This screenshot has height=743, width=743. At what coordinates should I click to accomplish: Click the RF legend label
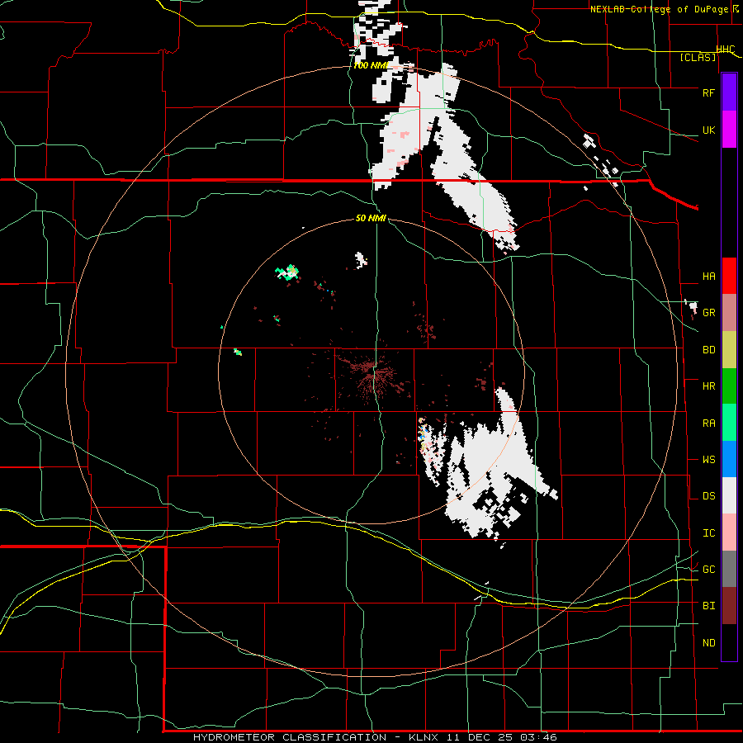coord(708,92)
